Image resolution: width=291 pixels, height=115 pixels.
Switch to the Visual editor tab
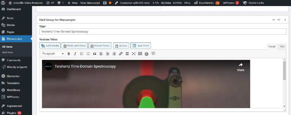click(x=272, y=47)
